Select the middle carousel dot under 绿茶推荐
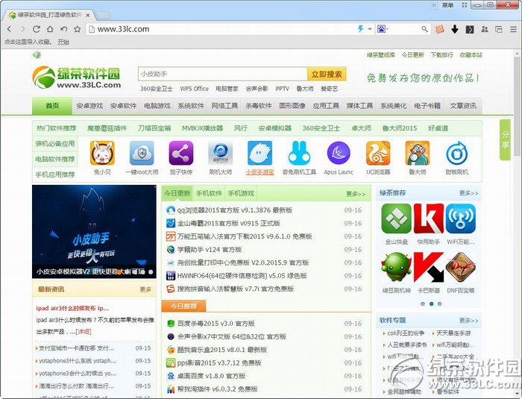 click(432, 304)
